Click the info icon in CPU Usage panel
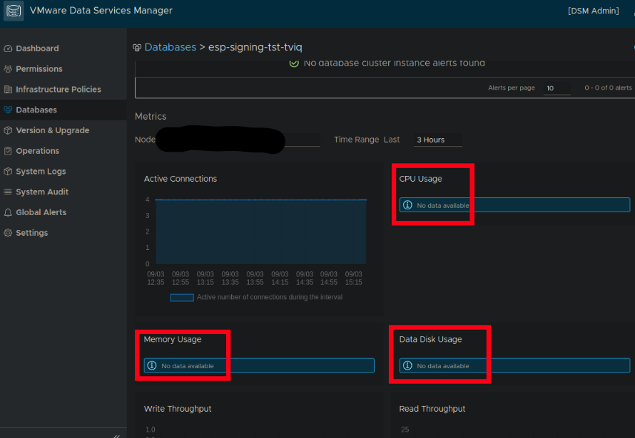This screenshot has height=438, width=635. click(x=407, y=205)
